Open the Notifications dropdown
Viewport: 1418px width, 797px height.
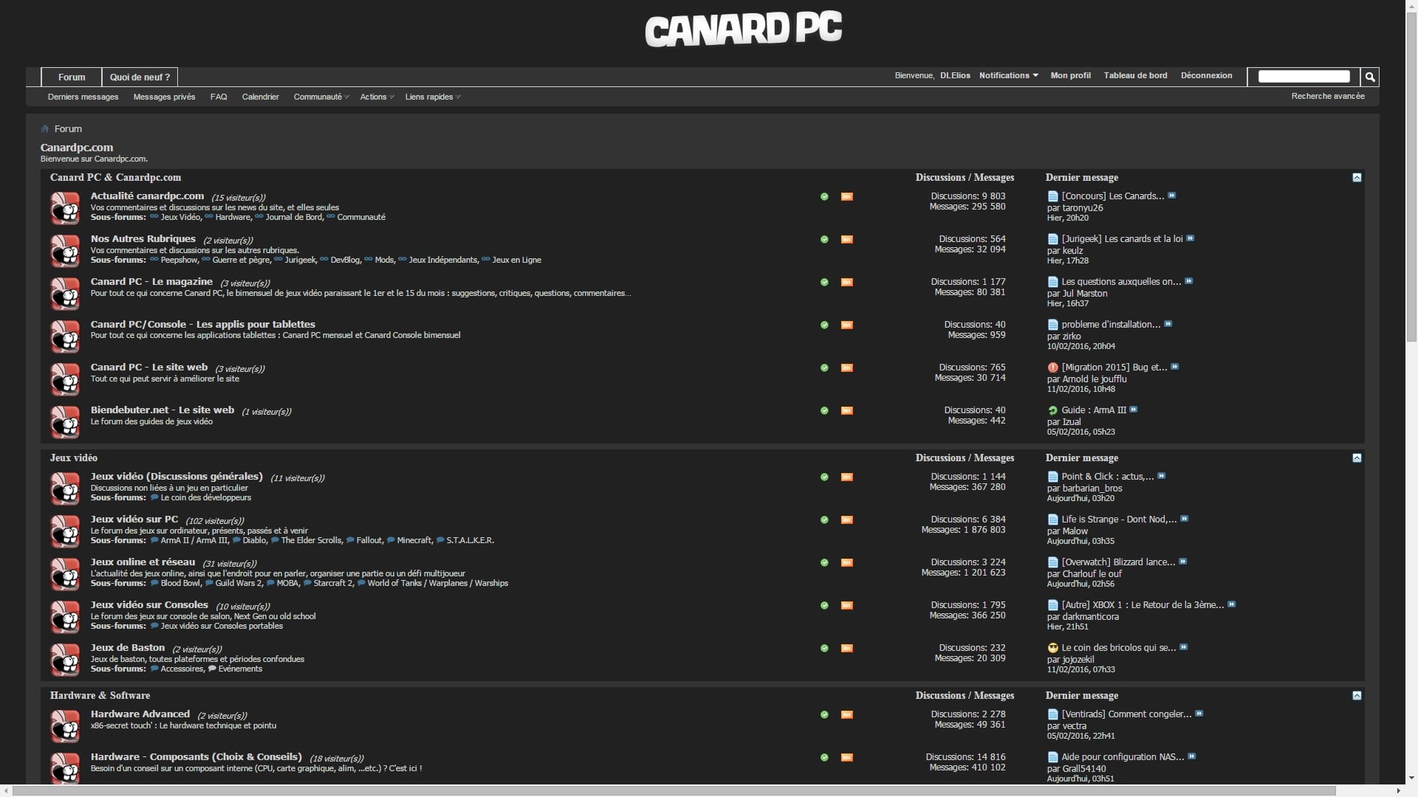point(1008,75)
